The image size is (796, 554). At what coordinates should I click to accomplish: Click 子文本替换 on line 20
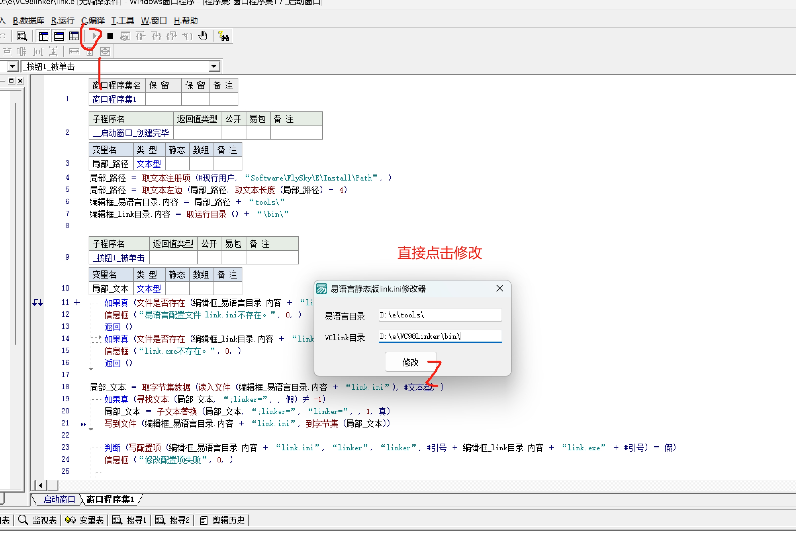click(x=177, y=412)
